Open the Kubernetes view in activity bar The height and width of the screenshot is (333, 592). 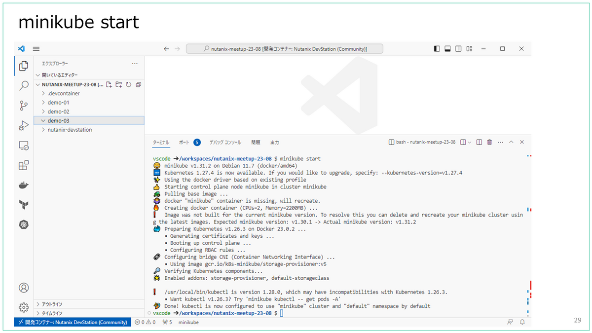click(23, 224)
